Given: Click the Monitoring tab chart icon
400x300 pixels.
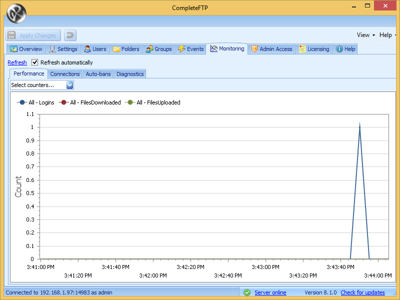Looking at the screenshot, I should [214, 48].
